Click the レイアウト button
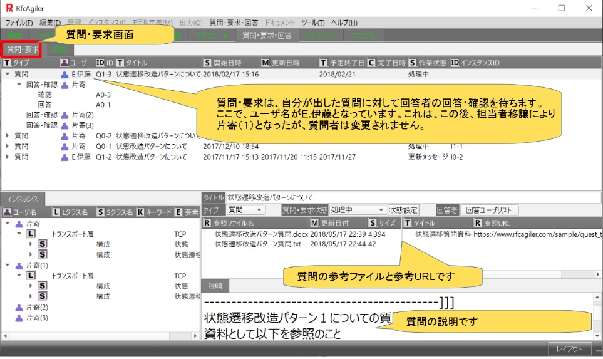The image size is (603, 359). 570,349
